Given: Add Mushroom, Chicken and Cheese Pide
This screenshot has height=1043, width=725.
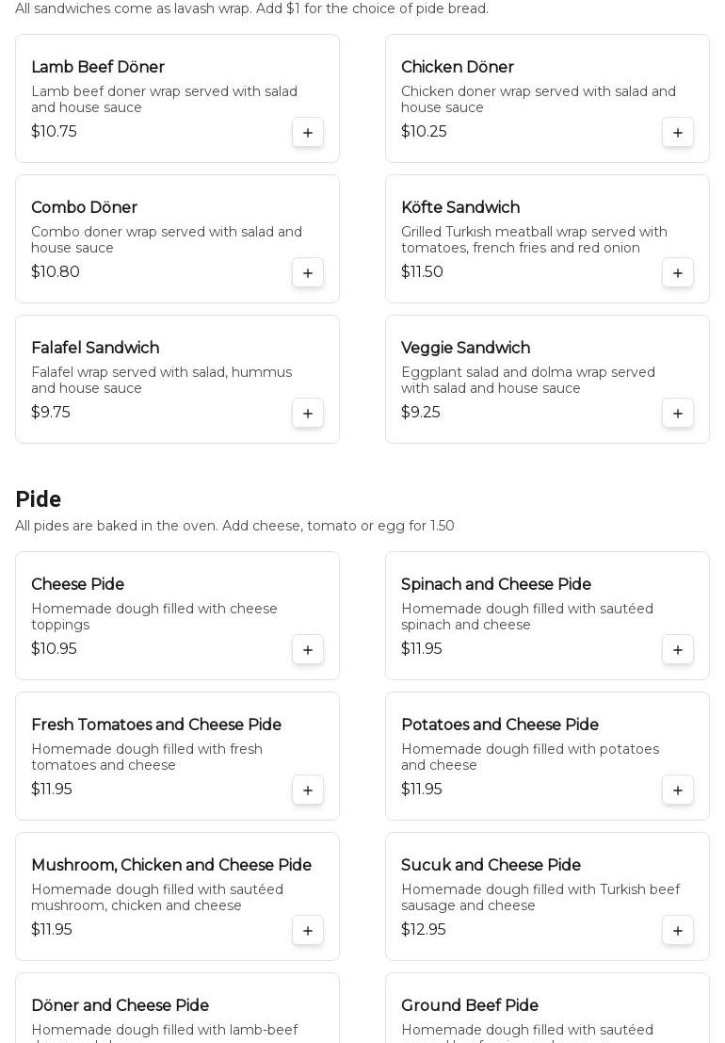Looking at the screenshot, I should click(308, 931).
